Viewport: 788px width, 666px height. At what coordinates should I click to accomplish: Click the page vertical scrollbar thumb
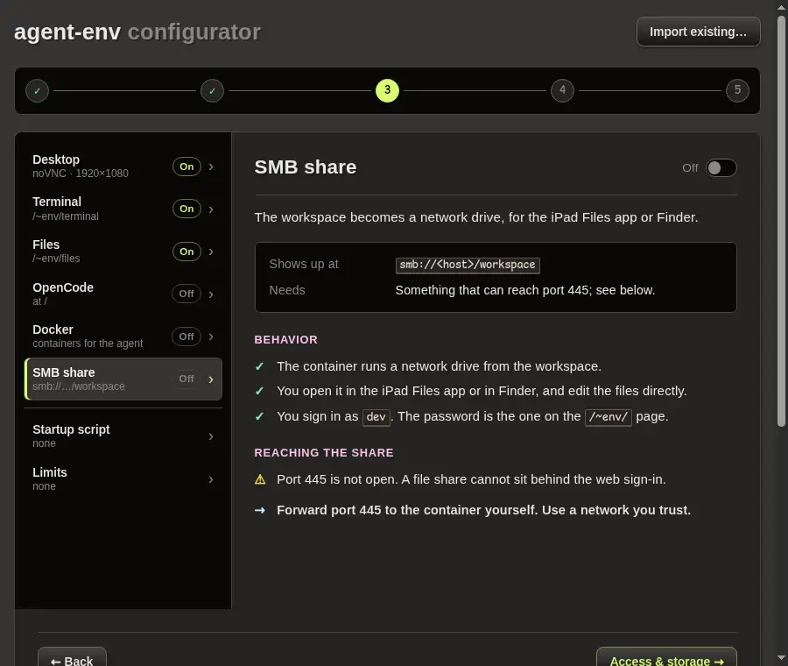coord(781,222)
